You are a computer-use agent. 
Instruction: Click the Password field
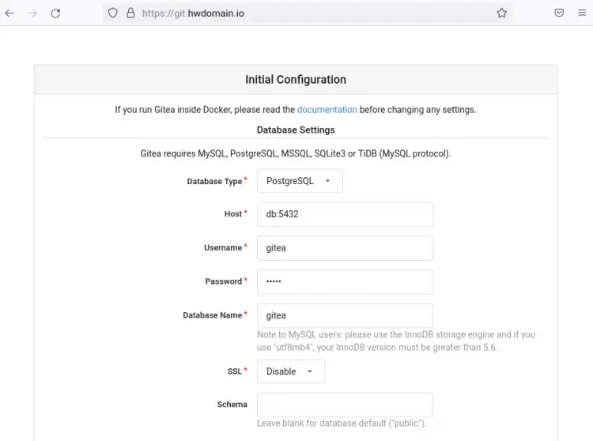pyautogui.click(x=345, y=281)
